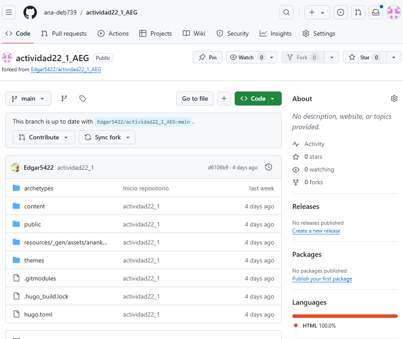Star this repository
Image resolution: width=403 pixels, height=339 pixels.
[x=364, y=57]
